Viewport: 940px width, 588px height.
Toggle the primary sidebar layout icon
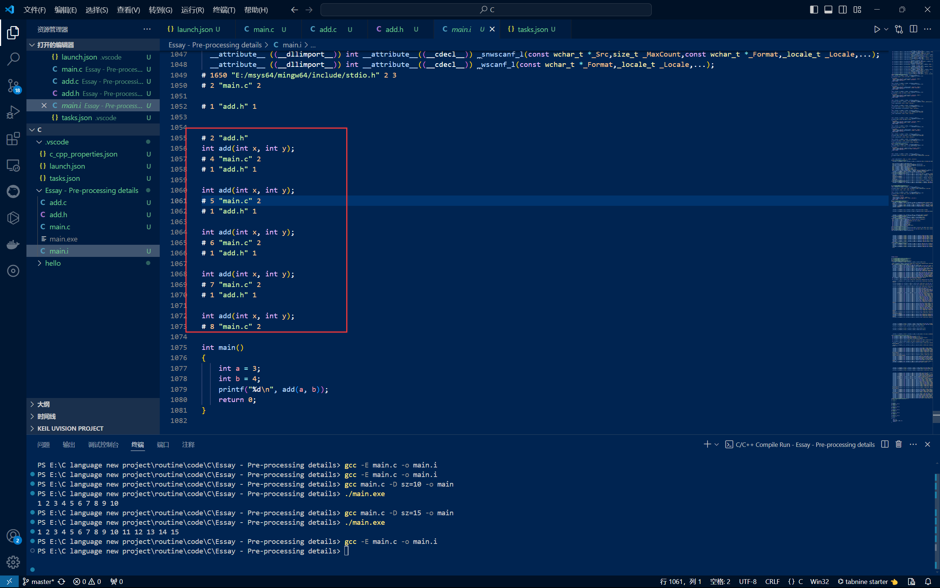[x=814, y=10]
